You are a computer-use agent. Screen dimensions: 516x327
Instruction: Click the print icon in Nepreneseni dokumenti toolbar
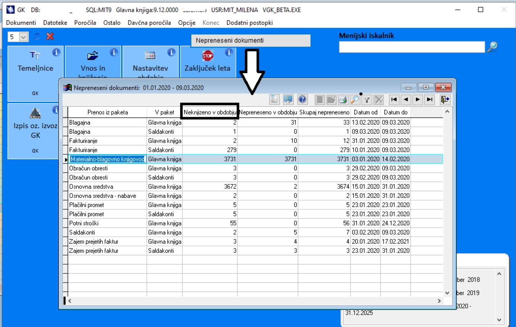point(343,100)
